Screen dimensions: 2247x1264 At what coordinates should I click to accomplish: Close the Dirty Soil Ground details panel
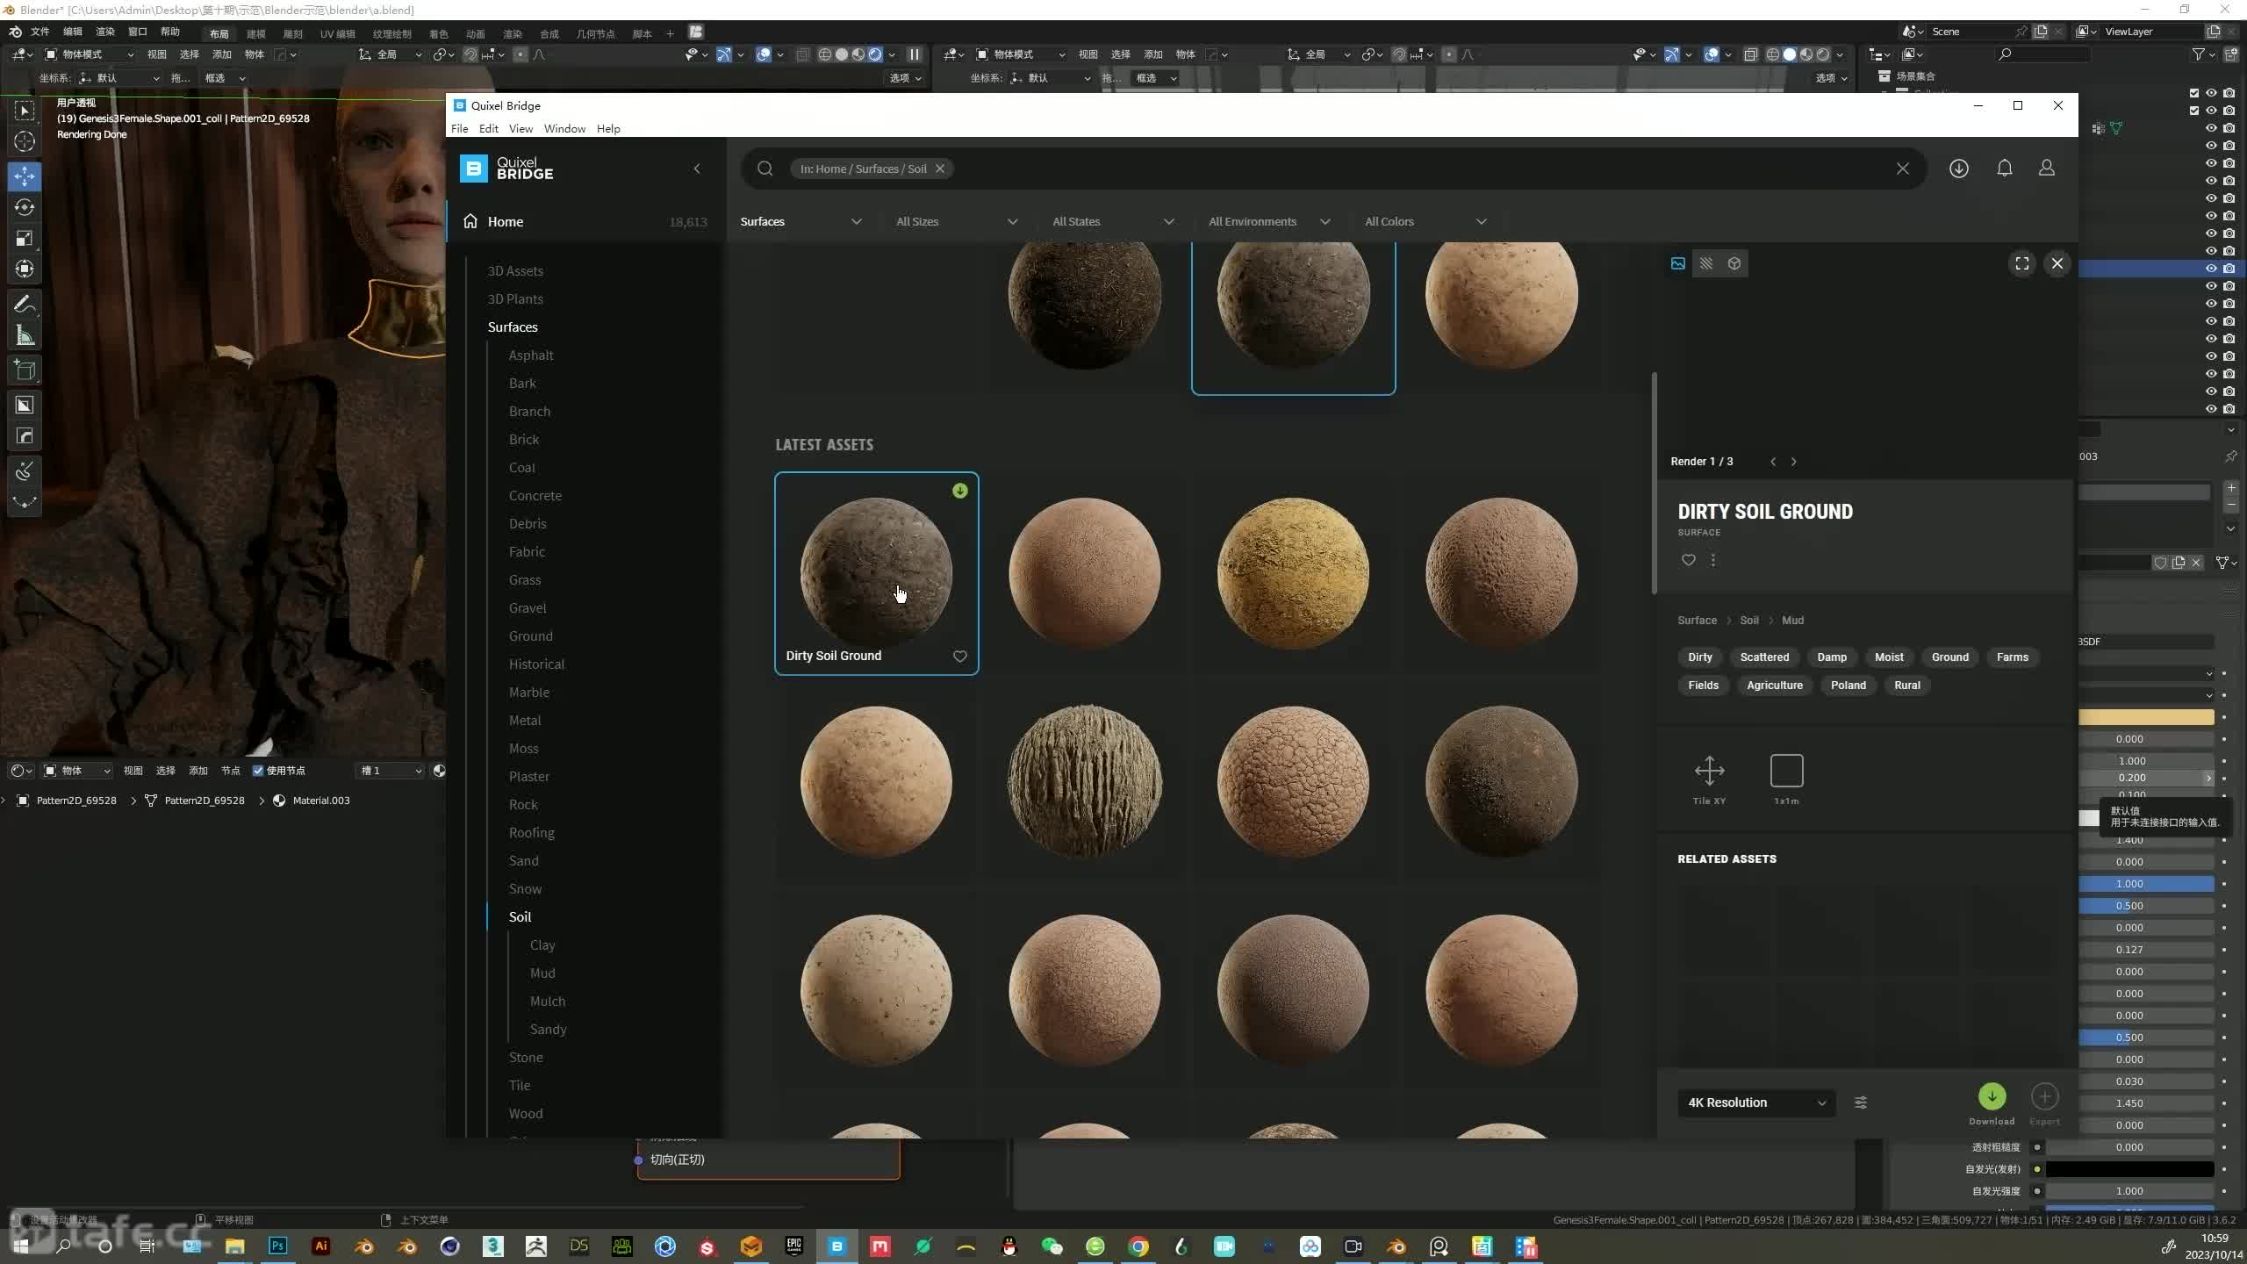(x=2057, y=263)
